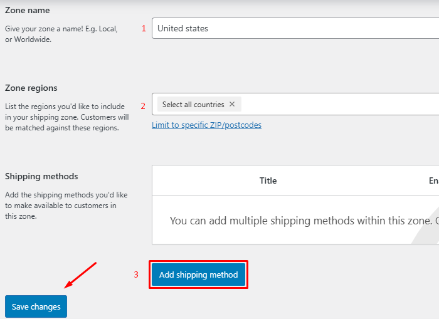
Task: Click the Shipping methods heading label
Action: pyautogui.click(x=41, y=177)
